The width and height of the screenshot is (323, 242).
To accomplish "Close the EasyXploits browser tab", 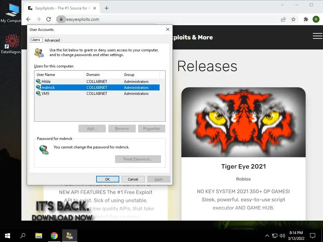I will tap(95, 8).
